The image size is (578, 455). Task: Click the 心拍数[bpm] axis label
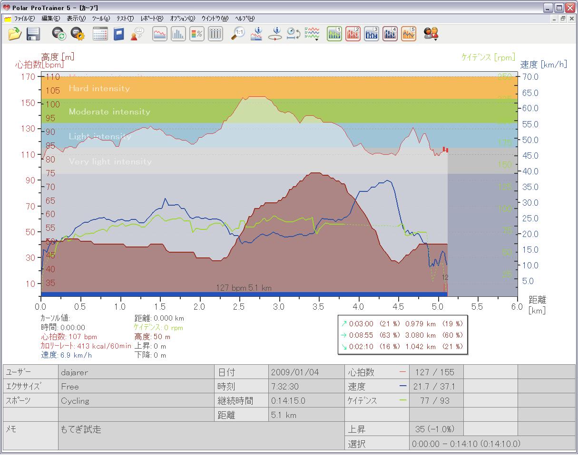[39, 65]
